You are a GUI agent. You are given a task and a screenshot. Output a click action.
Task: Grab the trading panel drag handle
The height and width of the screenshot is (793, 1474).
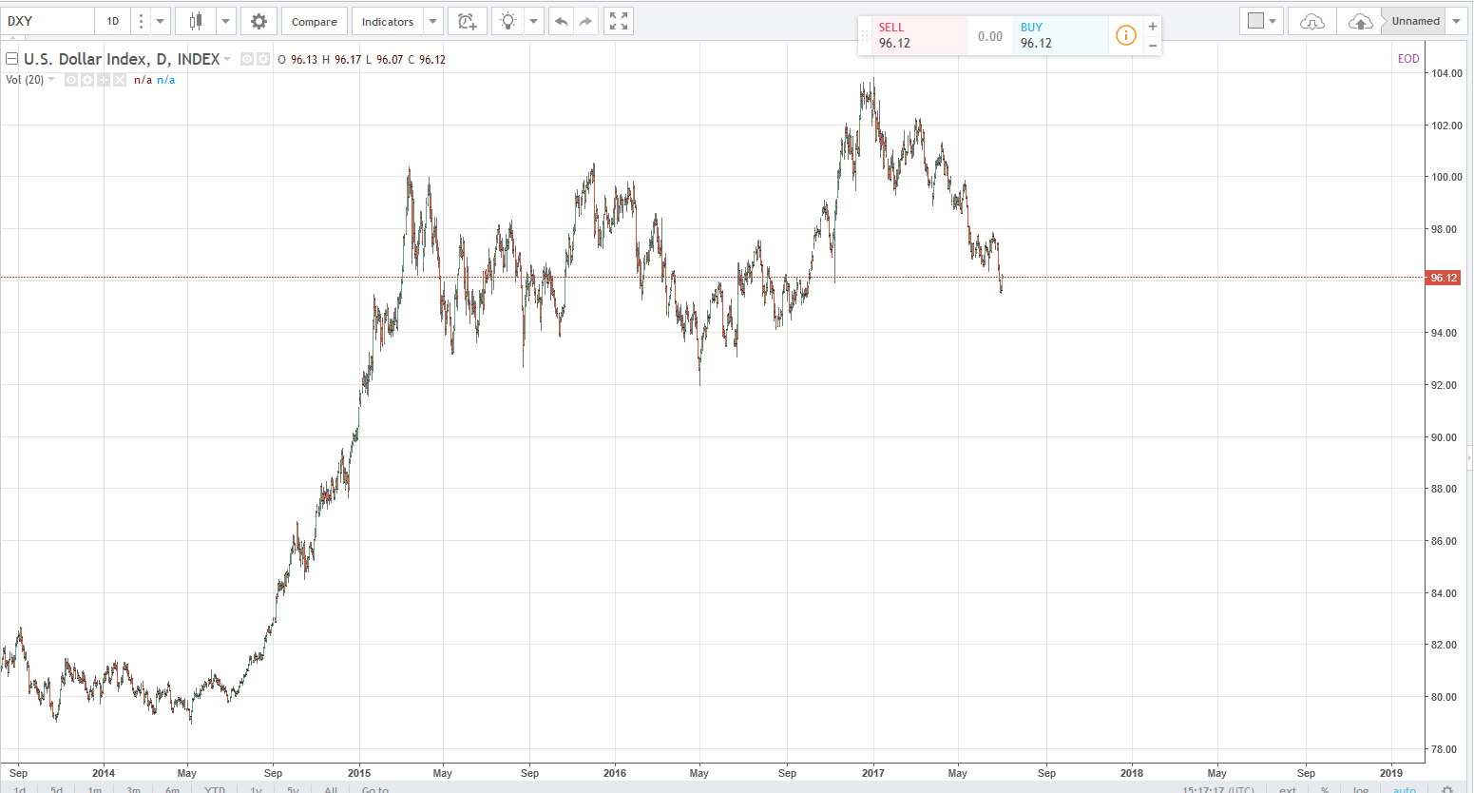(x=865, y=36)
